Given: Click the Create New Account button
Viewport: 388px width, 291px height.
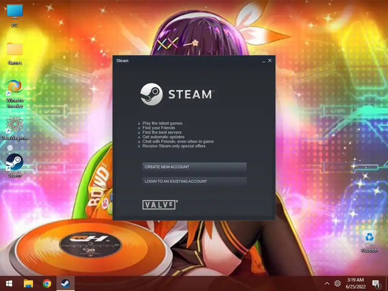Looking at the screenshot, I should click(x=194, y=167).
